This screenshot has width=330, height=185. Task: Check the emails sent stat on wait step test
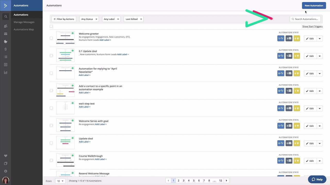[x=289, y=108]
